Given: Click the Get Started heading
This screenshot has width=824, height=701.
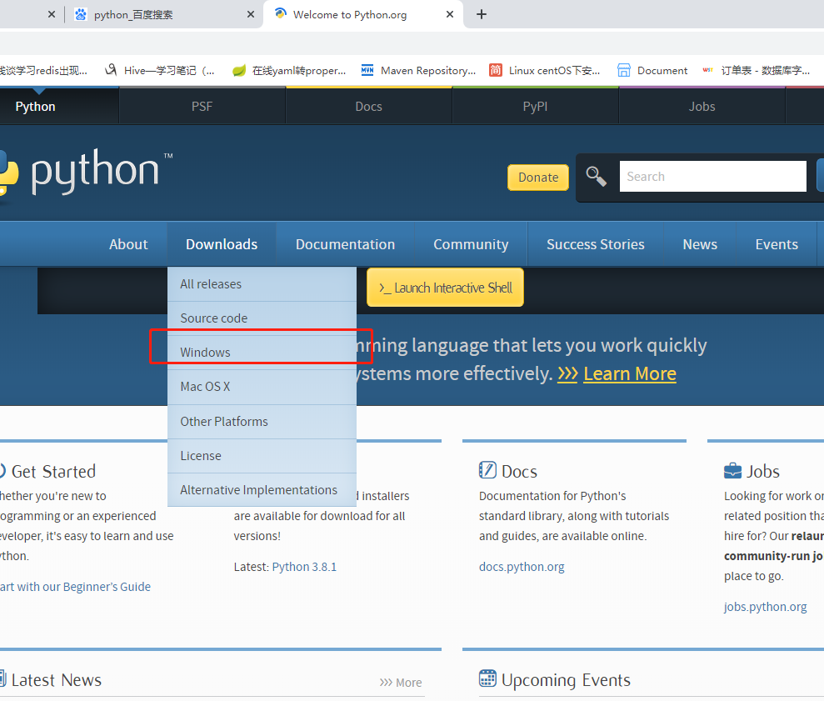Looking at the screenshot, I should pos(53,472).
